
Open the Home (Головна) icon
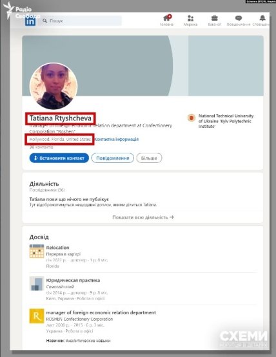(167, 17)
